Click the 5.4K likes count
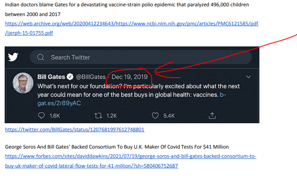This screenshot has width=297, height=176. (x=169, y=116)
